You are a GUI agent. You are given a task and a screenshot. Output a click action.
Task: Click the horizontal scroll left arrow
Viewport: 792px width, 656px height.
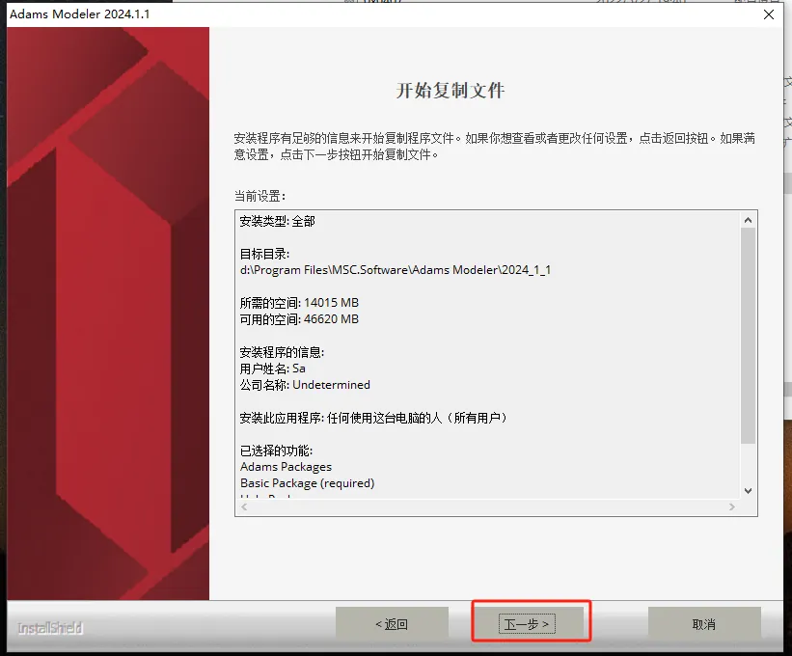click(244, 507)
